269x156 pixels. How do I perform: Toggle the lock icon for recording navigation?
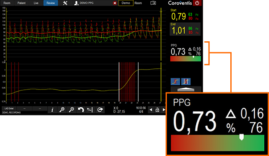tap(157, 110)
